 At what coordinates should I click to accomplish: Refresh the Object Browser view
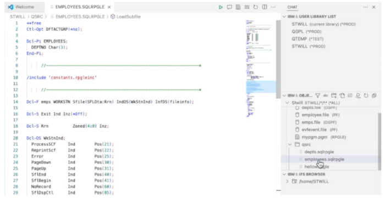[x=366, y=96]
